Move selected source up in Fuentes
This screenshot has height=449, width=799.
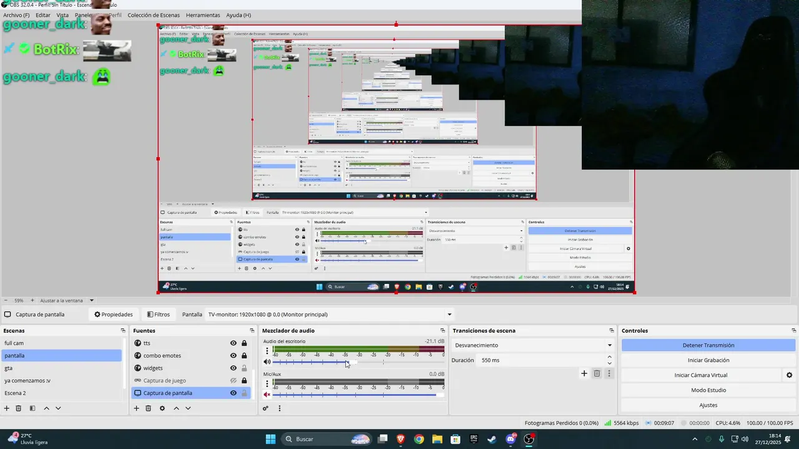pos(176,408)
